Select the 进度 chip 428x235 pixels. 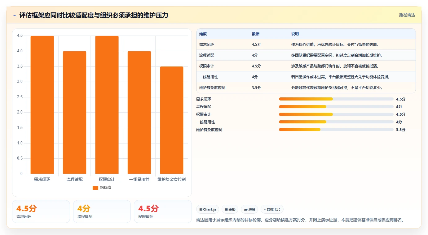[249, 209]
